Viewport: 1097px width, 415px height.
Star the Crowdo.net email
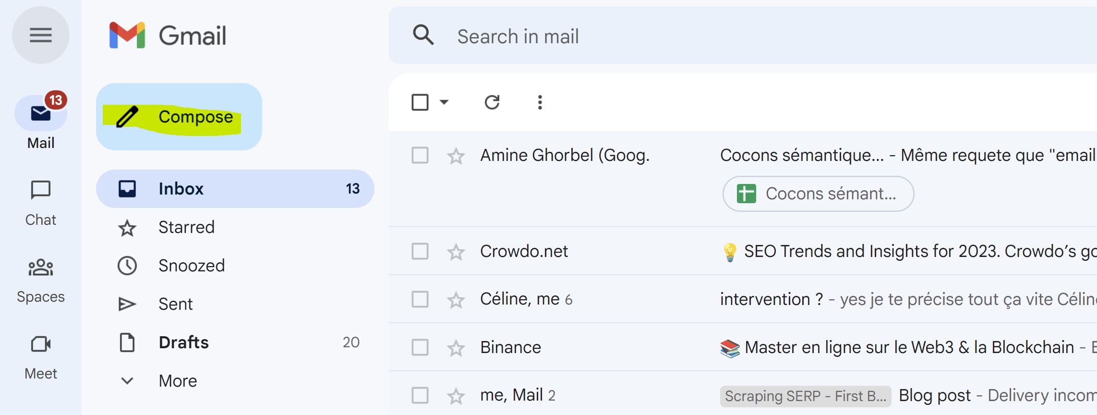tap(456, 252)
